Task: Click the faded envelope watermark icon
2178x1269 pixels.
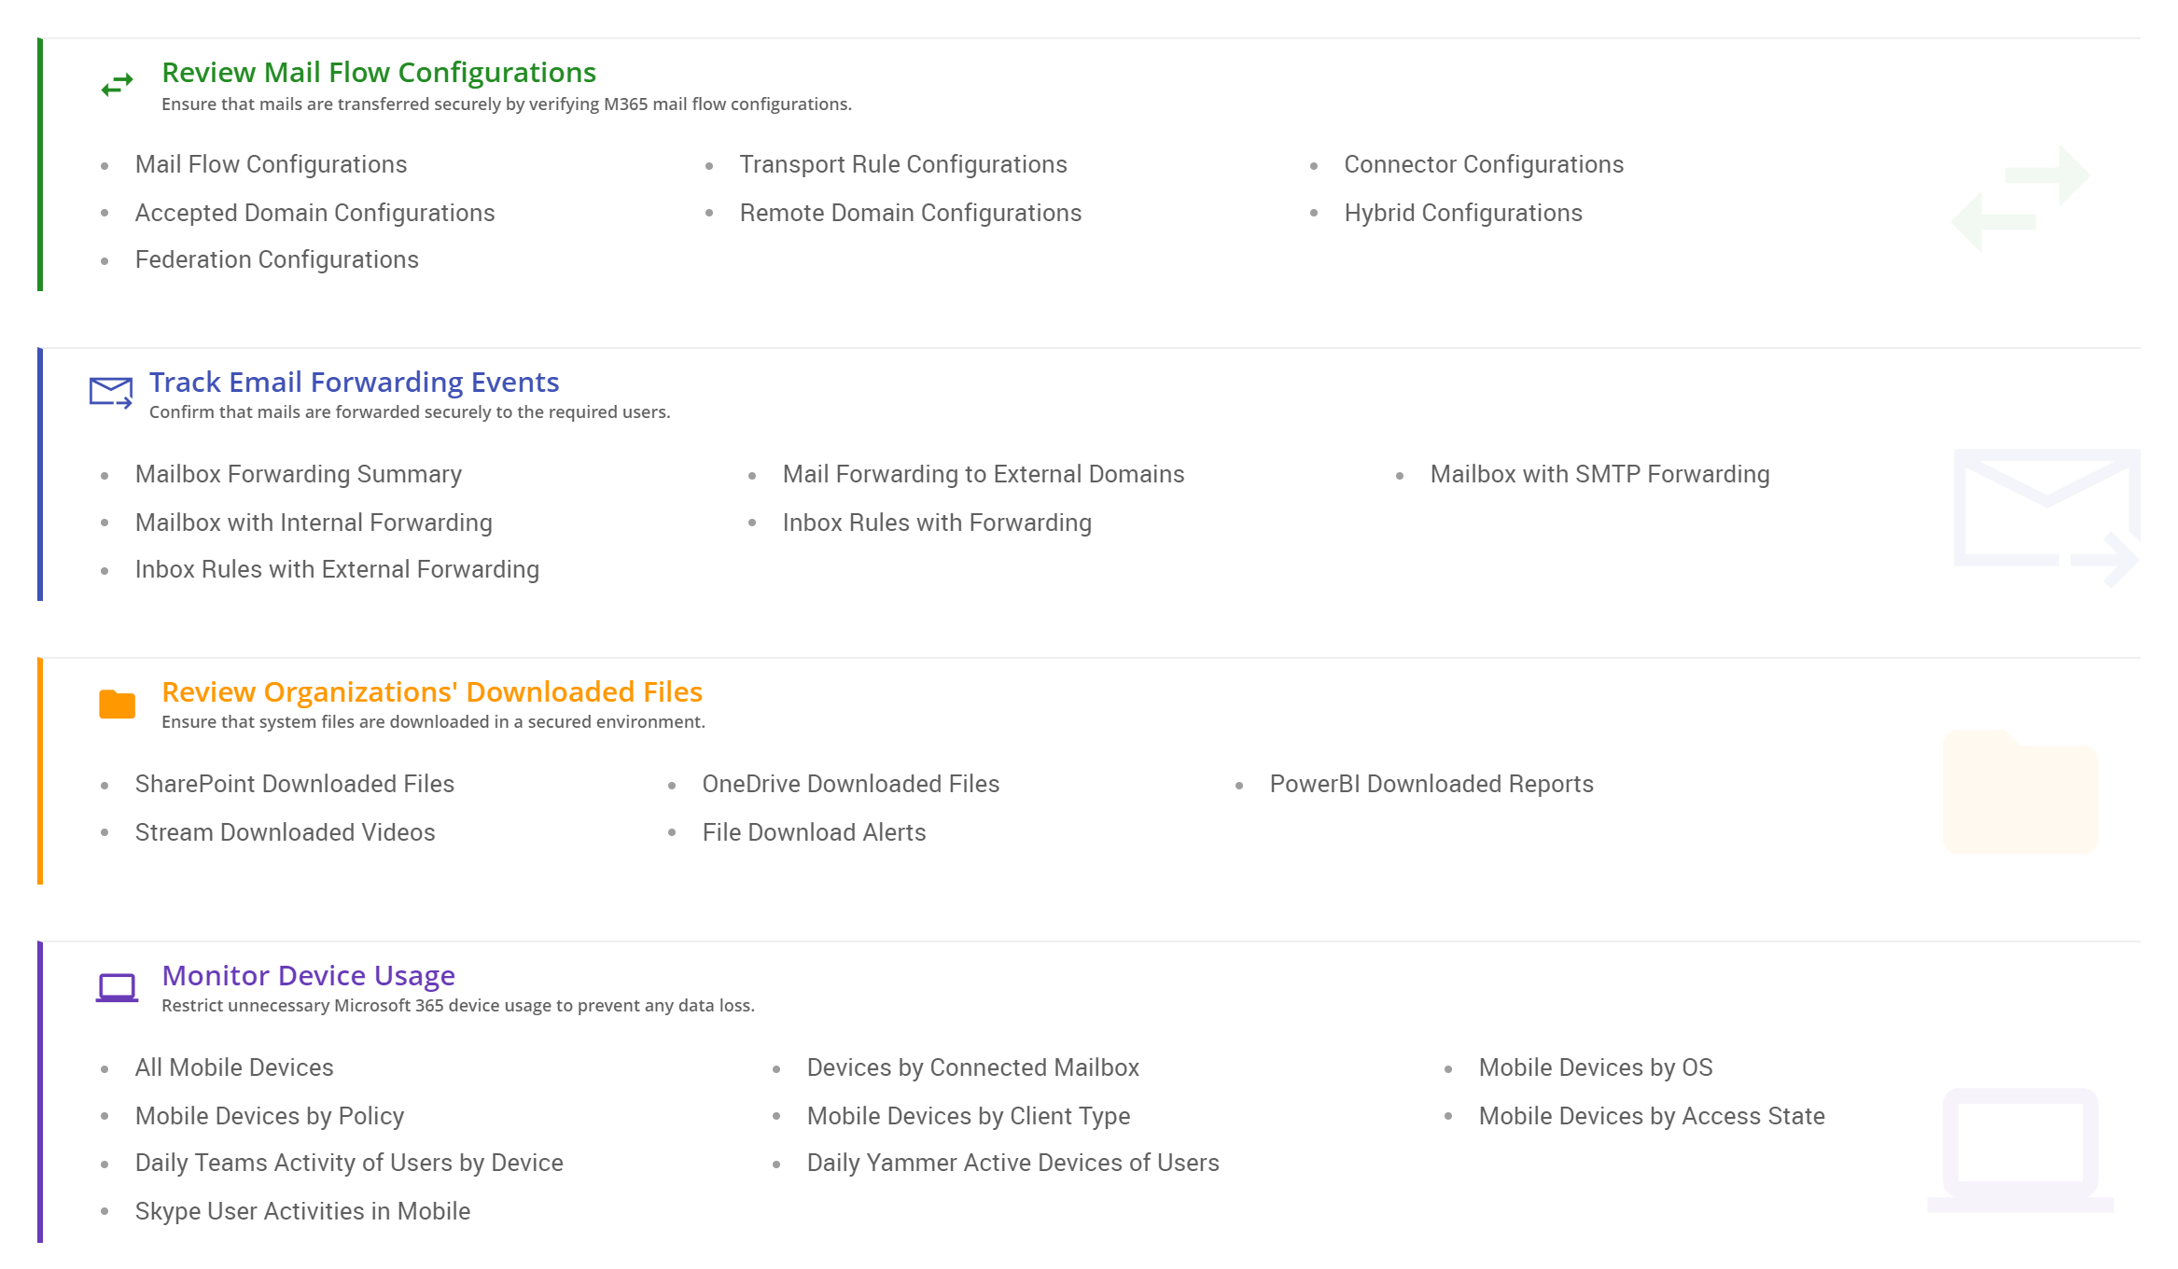Action: 2046,516
